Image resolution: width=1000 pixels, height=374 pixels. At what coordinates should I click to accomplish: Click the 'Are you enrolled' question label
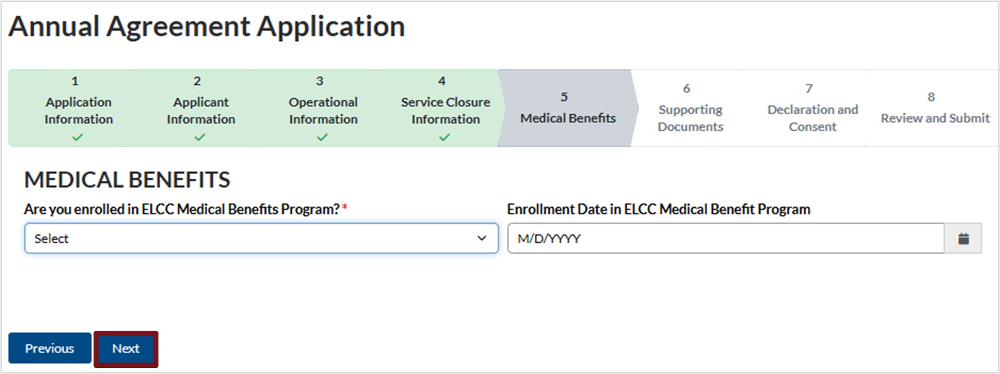click(x=182, y=209)
